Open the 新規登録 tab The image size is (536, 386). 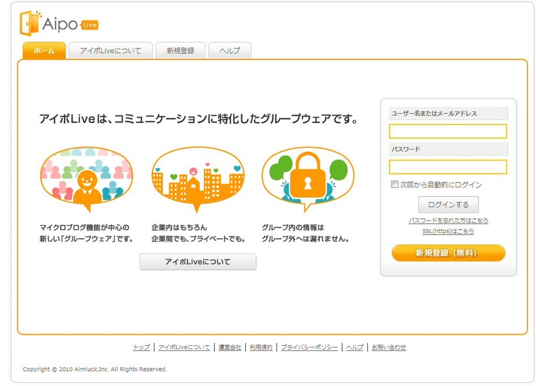[x=180, y=51]
